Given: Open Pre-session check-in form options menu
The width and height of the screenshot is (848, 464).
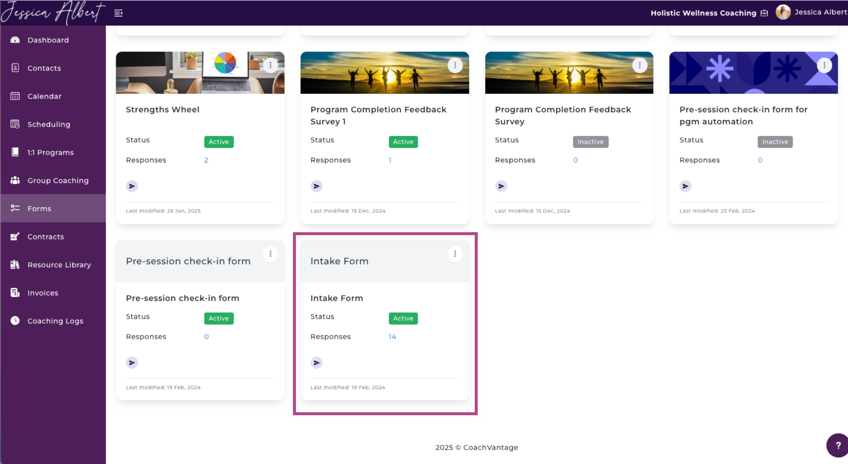Looking at the screenshot, I should click(x=270, y=254).
